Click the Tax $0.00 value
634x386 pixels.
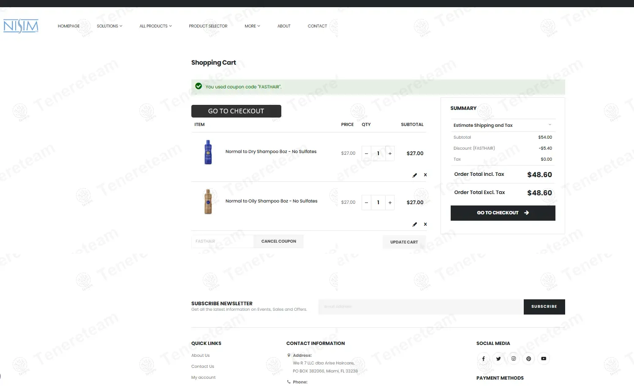pos(546,159)
